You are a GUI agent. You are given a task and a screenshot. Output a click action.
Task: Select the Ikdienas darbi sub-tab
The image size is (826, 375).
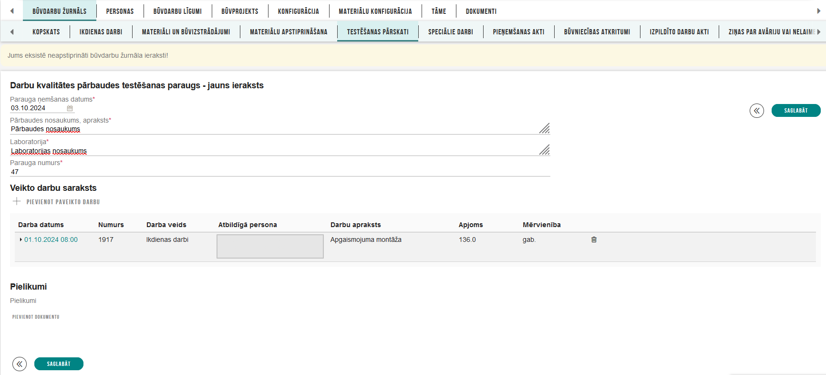[x=101, y=32]
